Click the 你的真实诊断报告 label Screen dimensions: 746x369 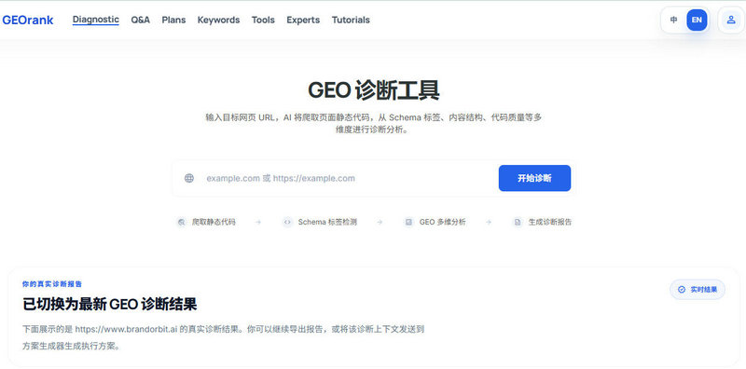[x=52, y=284]
